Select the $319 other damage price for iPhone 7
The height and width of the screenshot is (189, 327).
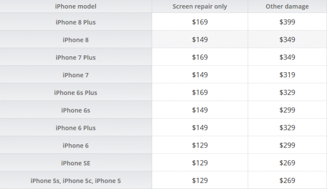287,75
